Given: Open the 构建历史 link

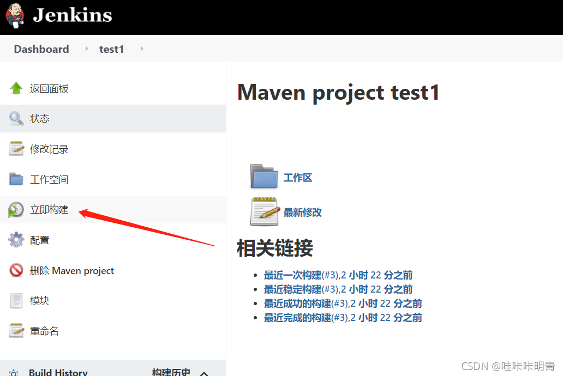Looking at the screenshot, I should point(171,372).
